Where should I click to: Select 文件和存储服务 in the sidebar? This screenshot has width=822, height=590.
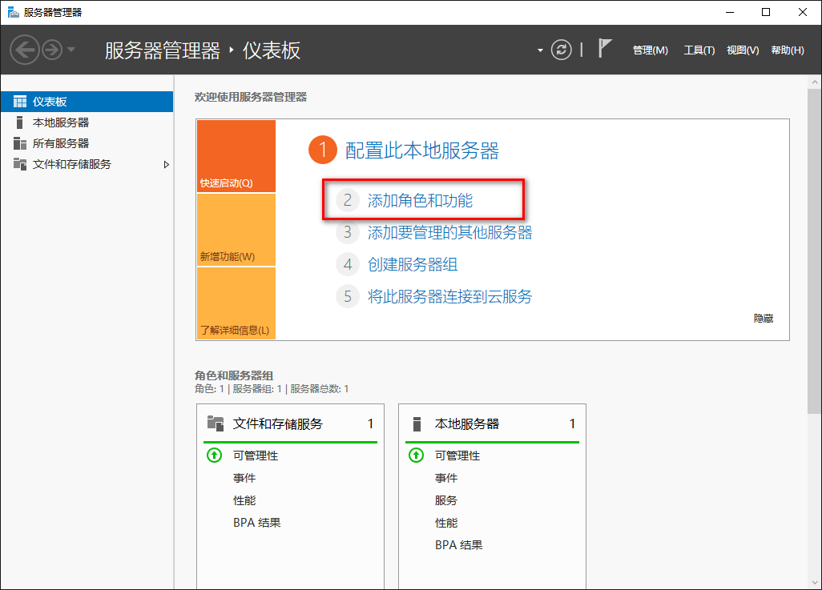87,165
